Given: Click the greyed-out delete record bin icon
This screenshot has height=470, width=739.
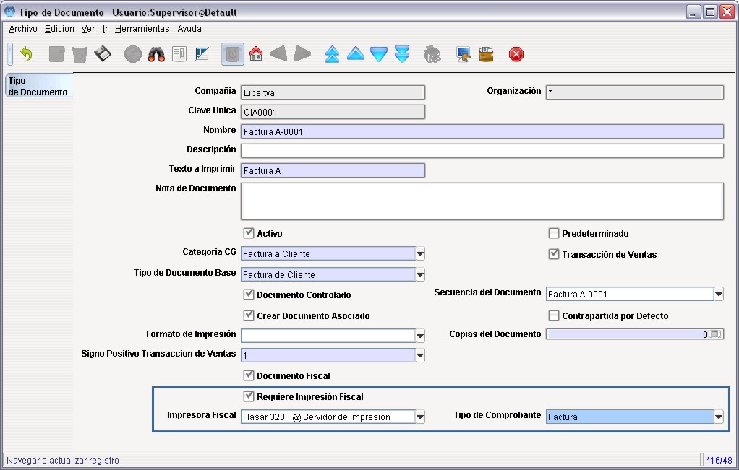Looking at the screenshot, I should click(x=80, y=54).
